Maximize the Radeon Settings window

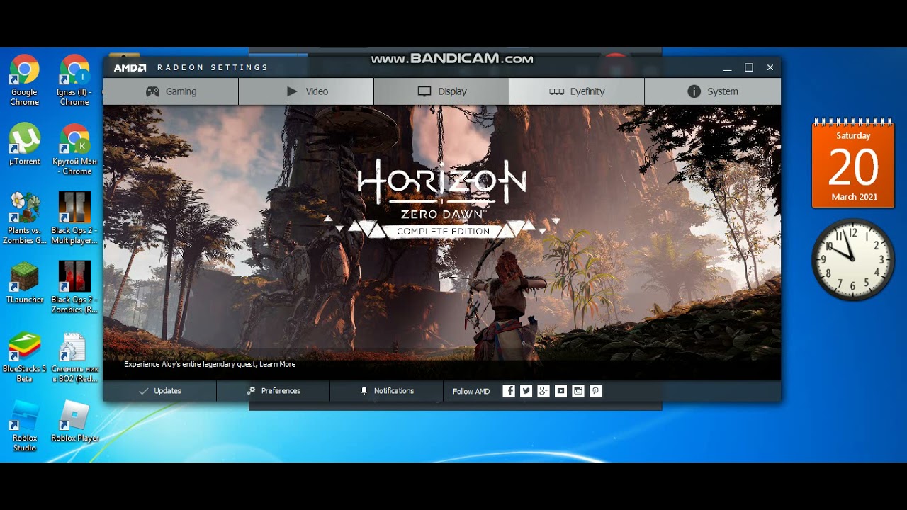(748, 67)
